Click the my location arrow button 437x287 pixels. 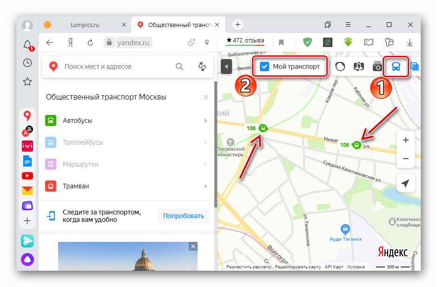pos(405,183)
